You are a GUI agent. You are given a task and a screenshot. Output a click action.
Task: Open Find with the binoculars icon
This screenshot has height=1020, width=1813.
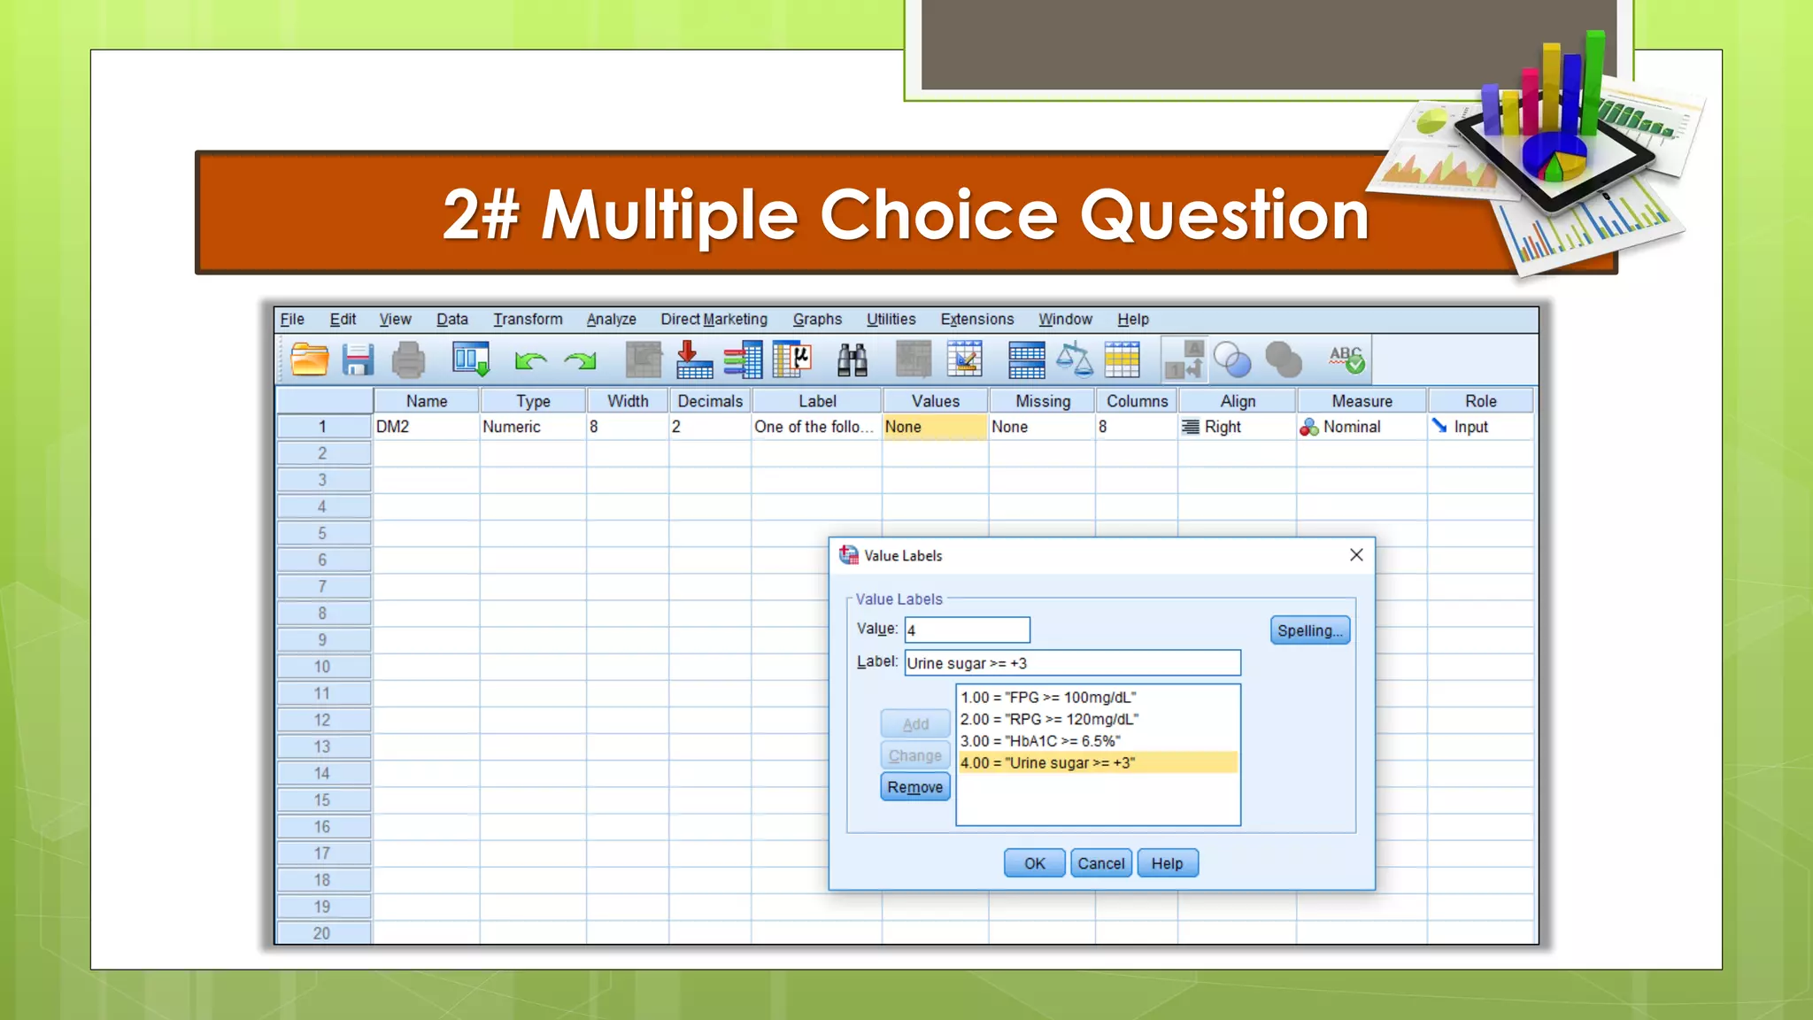coord(852,360)
